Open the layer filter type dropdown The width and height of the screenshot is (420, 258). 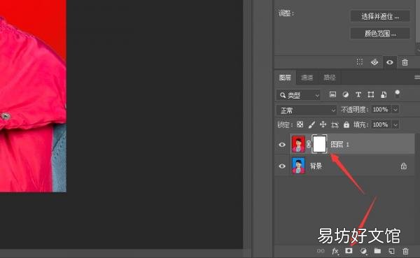(299, 95)
